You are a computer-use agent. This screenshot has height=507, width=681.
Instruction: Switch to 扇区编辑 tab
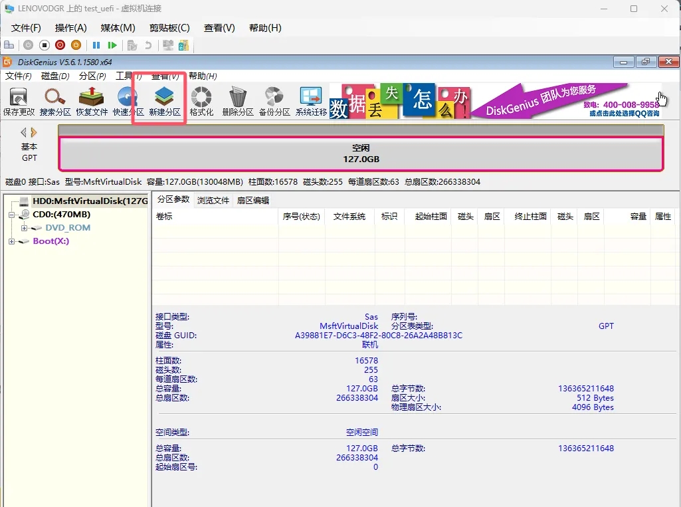(252, 200)
